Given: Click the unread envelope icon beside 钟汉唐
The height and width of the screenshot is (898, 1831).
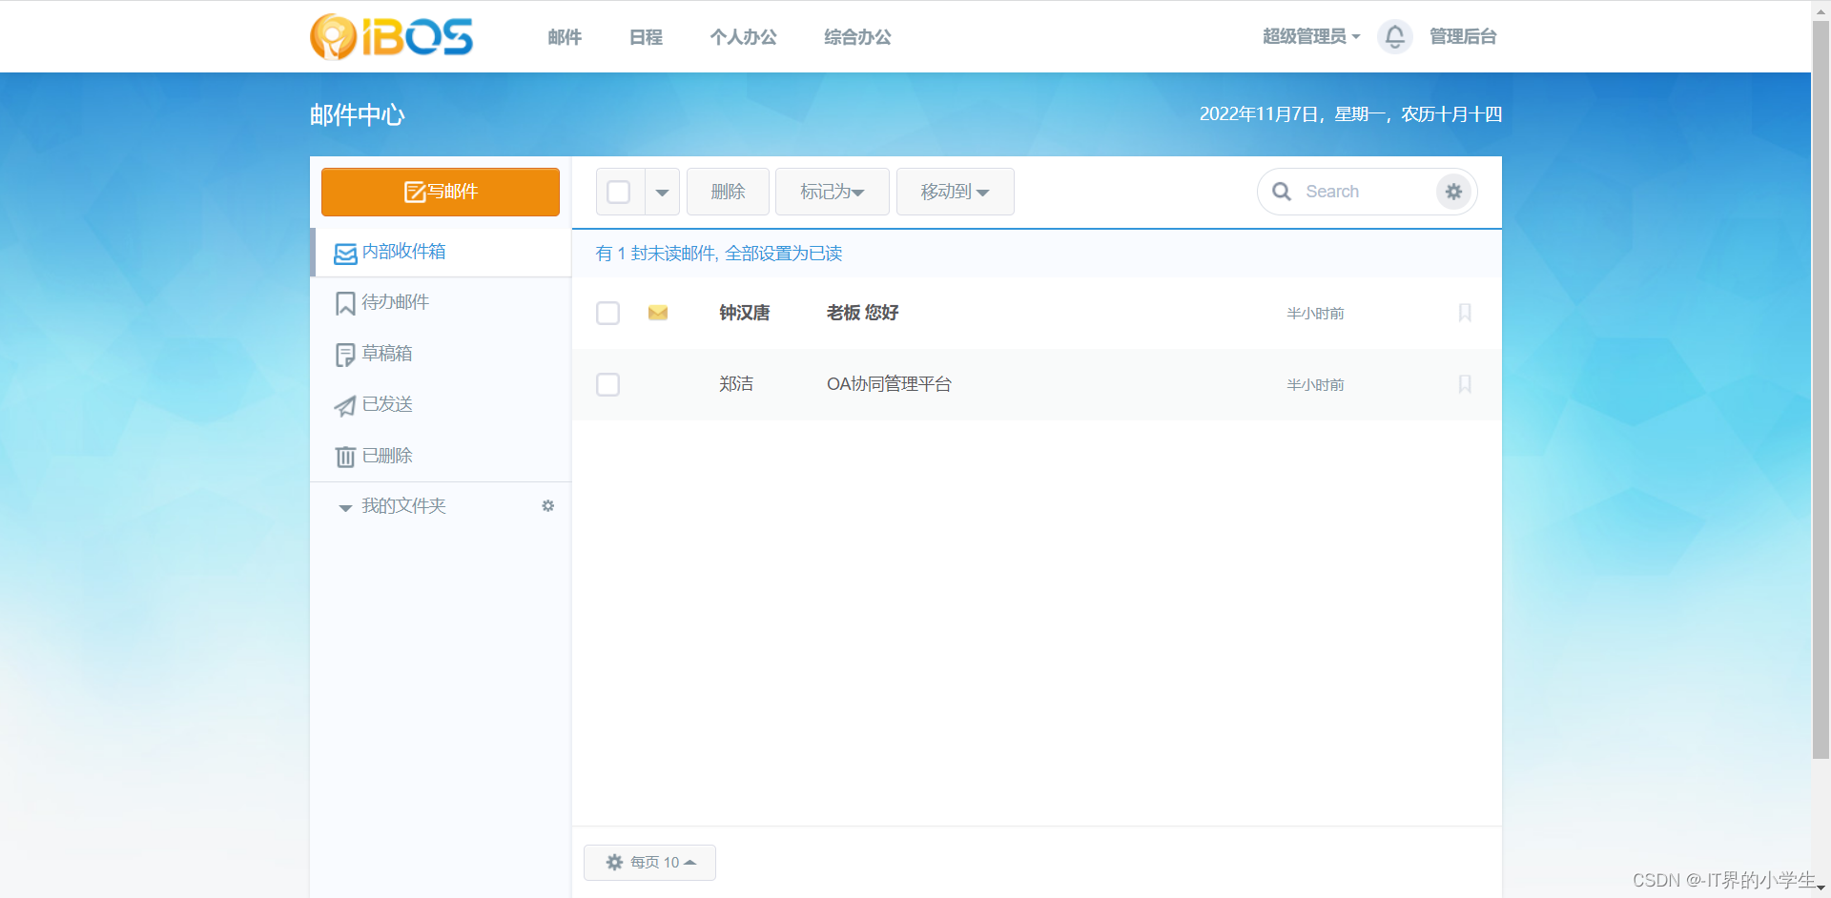Looking at the screenshot, I should click(x=657, y=313).
